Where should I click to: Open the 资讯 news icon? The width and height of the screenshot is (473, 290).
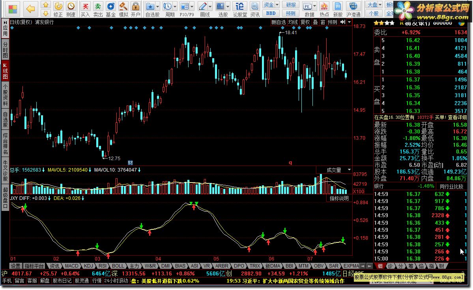pyautogui.click(x=255, y=9)
